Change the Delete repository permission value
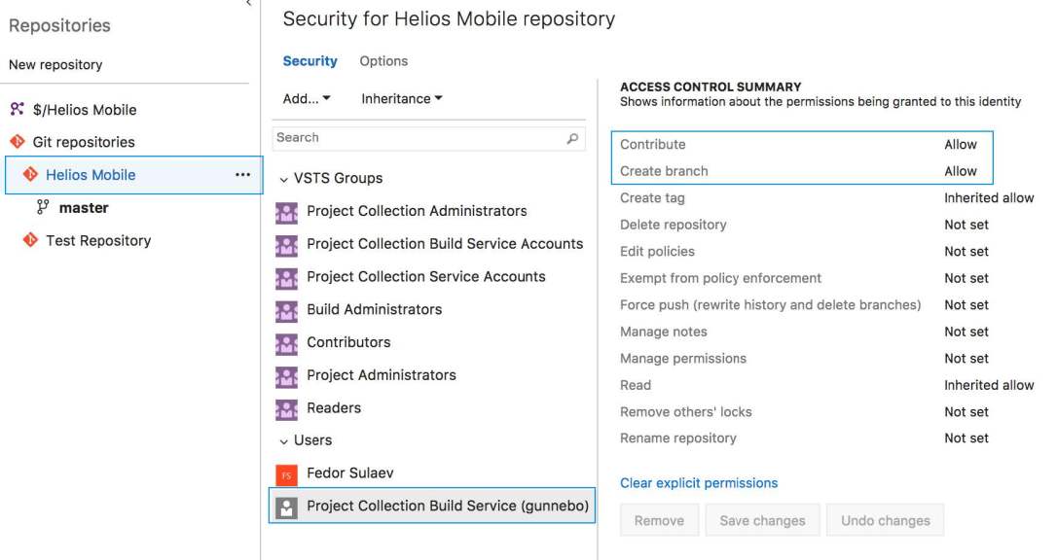1057x560 pixels. pyautogui.click(x=966, y=225)
